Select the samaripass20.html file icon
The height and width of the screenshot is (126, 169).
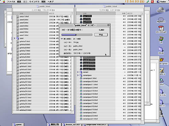(x=81, y=116)
